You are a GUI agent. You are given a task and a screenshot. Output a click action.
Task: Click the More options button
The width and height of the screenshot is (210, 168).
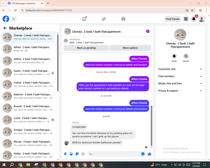130,48
